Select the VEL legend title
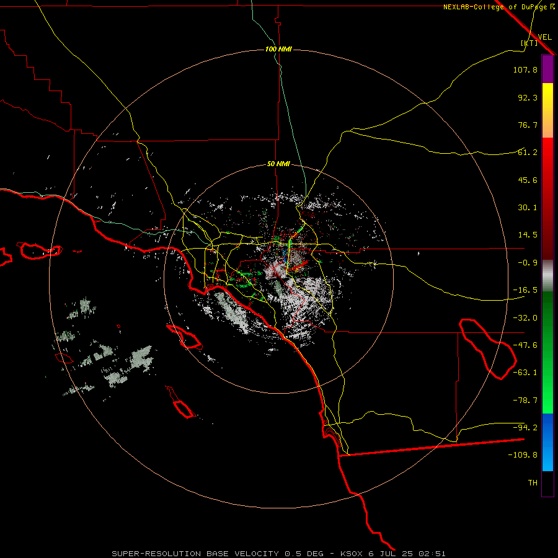 (x=545, y=37)
